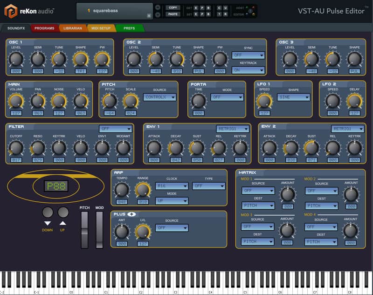Click the OSC 1 SHAPE knob
This screenshot has height=295, width=373.
(81, 59)
